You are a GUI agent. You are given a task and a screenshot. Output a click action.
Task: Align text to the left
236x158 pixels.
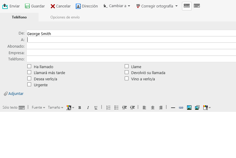tap(144, 108)
